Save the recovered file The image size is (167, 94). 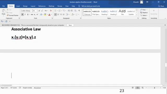70,25
